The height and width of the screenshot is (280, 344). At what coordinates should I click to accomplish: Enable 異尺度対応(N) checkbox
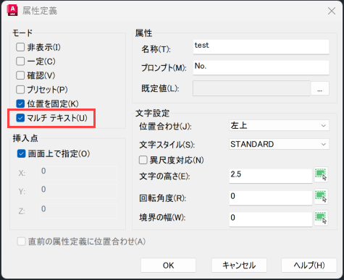[143, 160]
